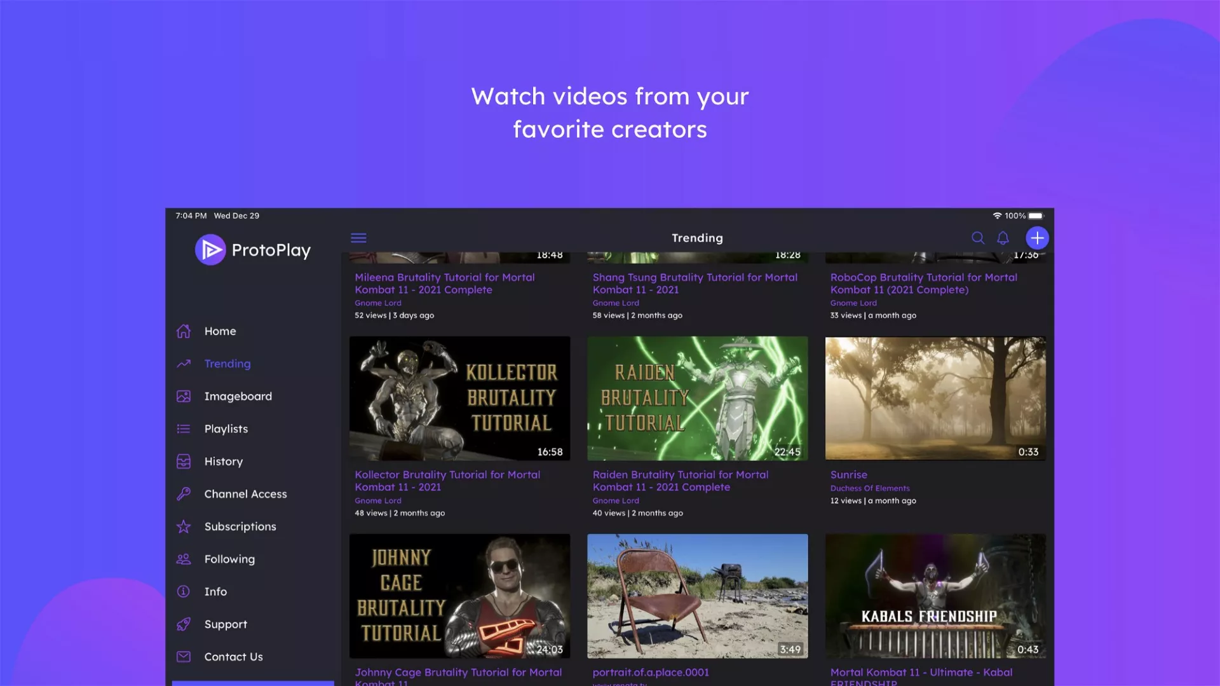Open notifications bell icon
Viewport: 1220px width, 686px height.
[x=1003, y=238]
